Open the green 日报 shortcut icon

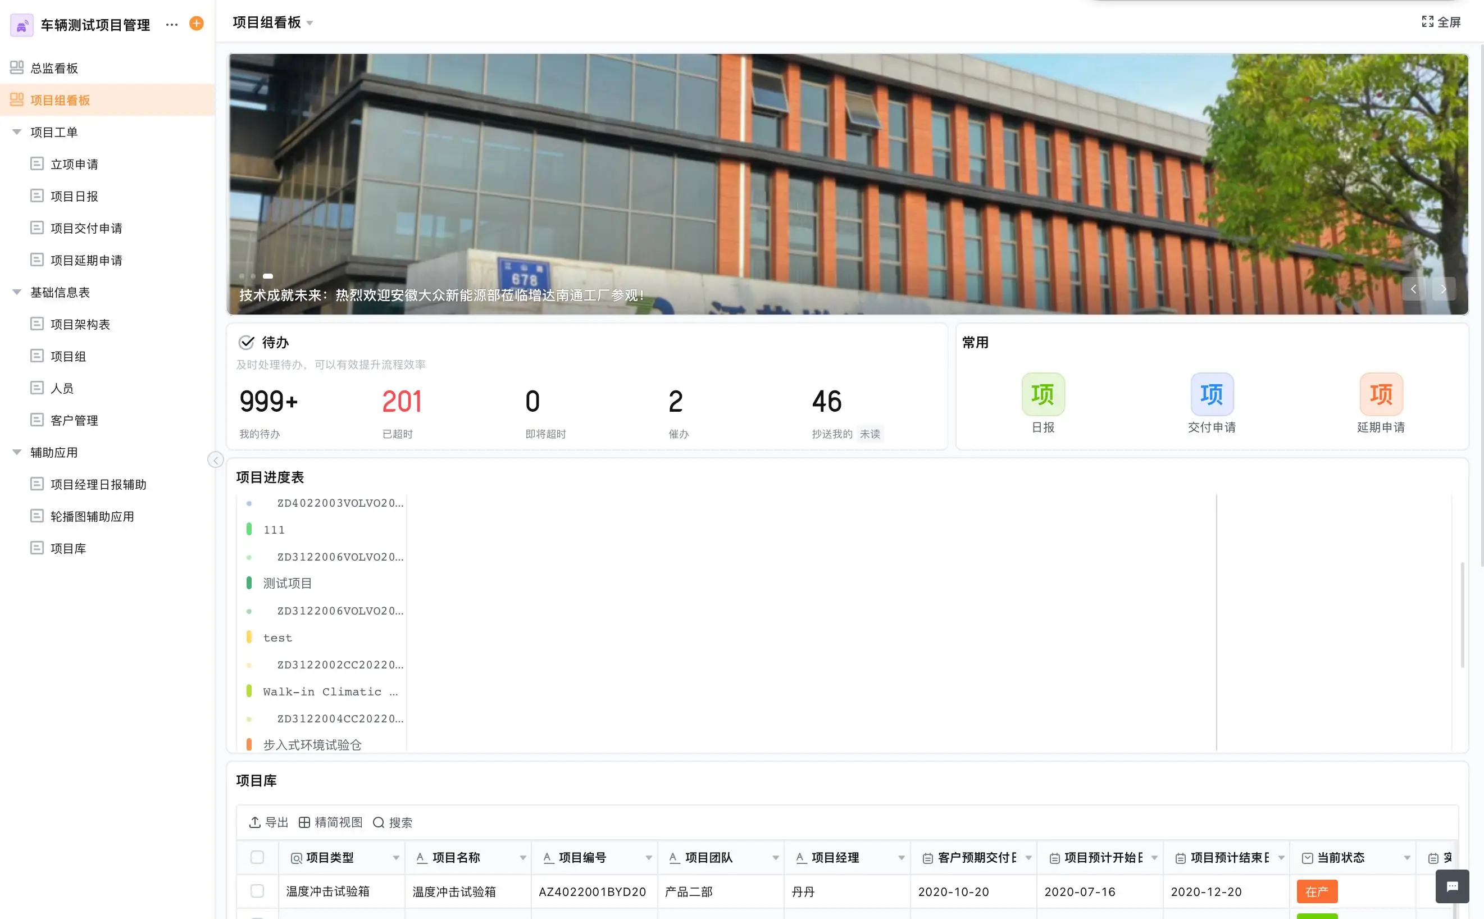coord(1043,394)
